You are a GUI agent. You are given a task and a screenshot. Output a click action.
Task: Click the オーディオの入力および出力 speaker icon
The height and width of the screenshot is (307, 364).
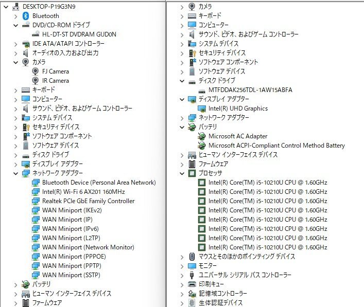pyautogui.click(x=26, y=53)
